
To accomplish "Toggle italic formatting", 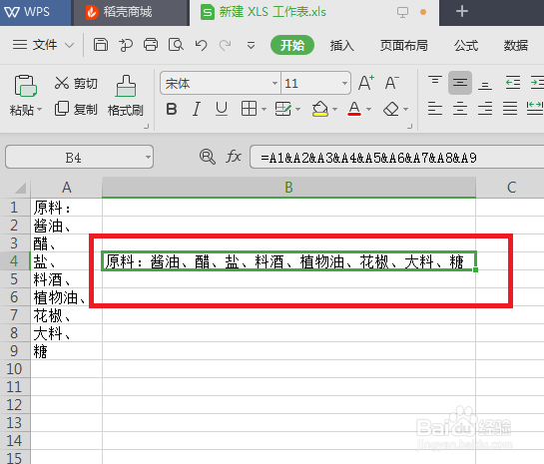I will coord(197,109).
